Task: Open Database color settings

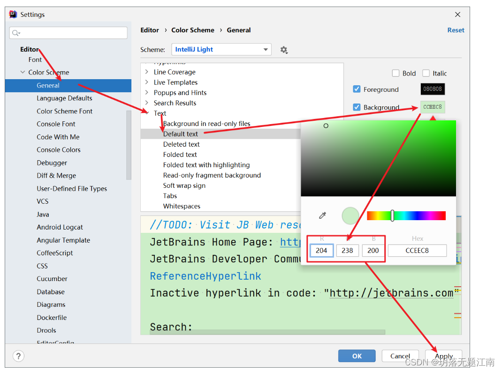Action: click(51, 292)
